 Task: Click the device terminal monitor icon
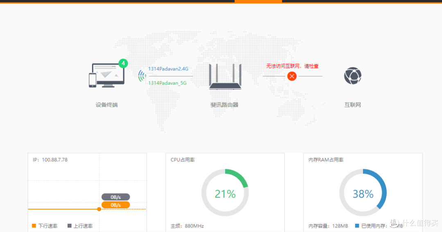[107, 76]
